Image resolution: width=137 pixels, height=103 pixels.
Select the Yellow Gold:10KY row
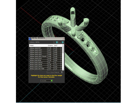click(x=45, y=50)
